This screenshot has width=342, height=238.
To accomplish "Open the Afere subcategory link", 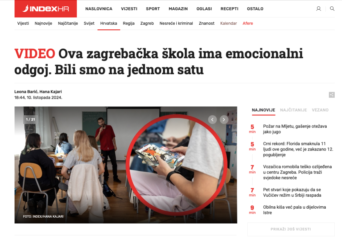I will pyautogui.click(x=248, y=23).
